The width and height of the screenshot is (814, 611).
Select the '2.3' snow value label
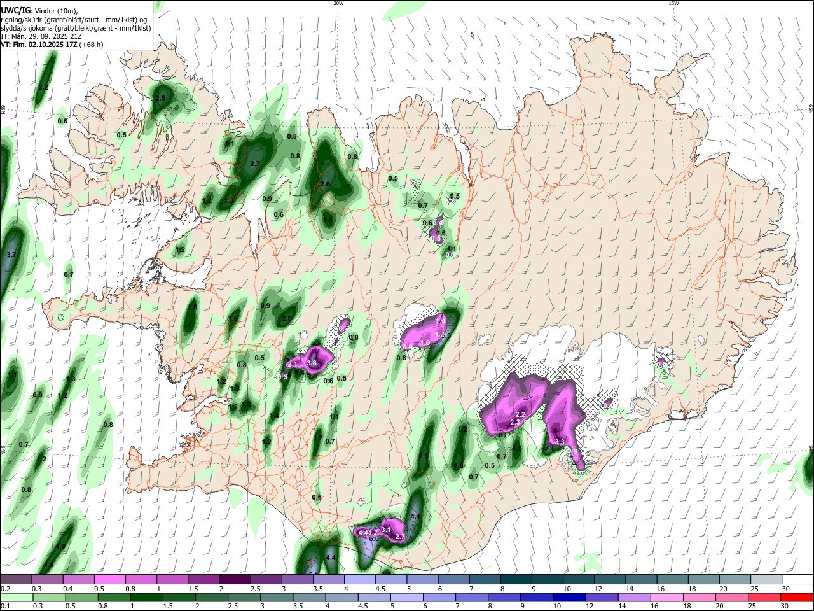point(515,422)
